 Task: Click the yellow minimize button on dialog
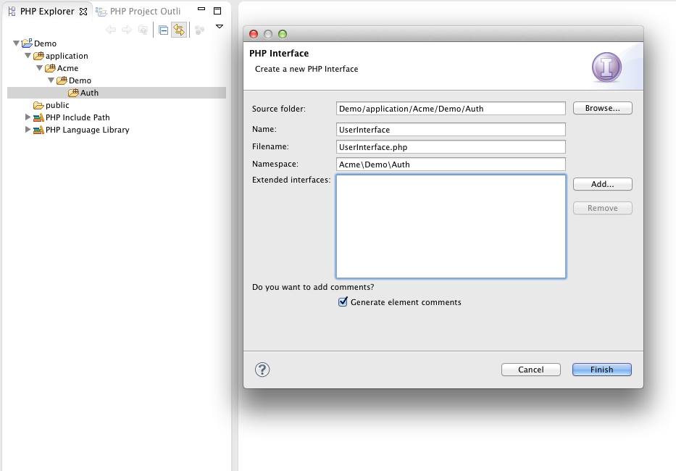pos(268,34)
